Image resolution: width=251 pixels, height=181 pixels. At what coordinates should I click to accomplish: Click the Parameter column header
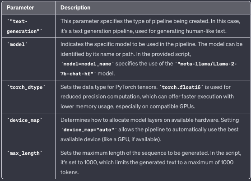click(x=20, y=8)
